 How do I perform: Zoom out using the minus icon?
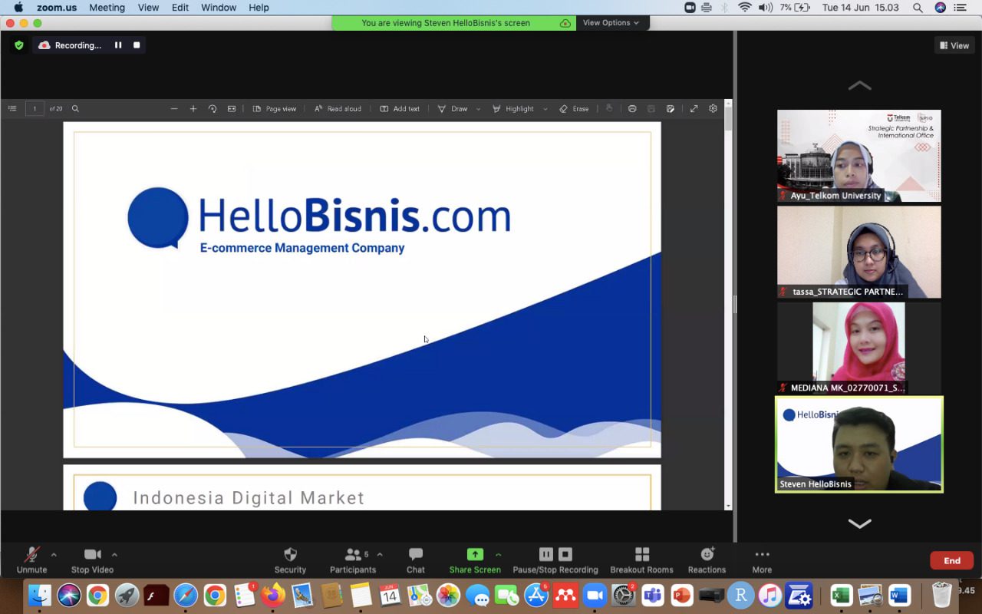click(x=174, y=109)
